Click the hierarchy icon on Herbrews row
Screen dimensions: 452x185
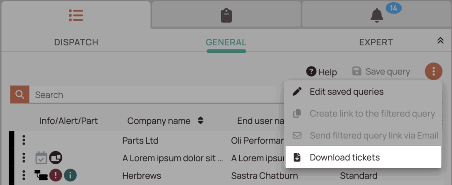point(41,175)
